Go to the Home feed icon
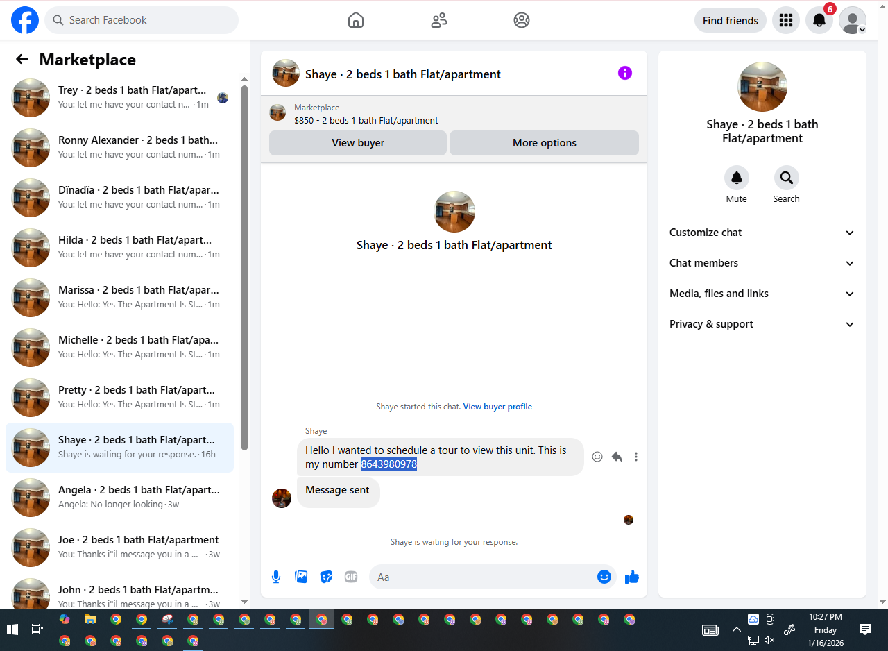 pos(356,20)
